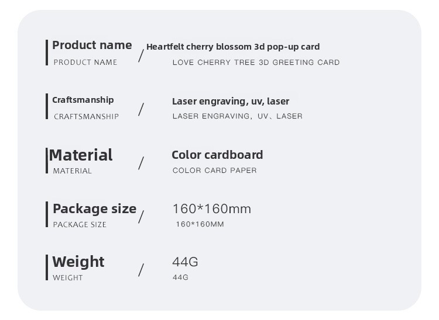
Task: Click the bold "Laser engraving, uv, laser" value
Action: tap(231, 101)
